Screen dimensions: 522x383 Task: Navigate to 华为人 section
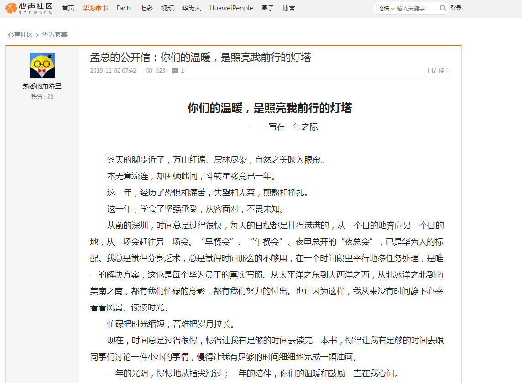[x=191, y=8]
